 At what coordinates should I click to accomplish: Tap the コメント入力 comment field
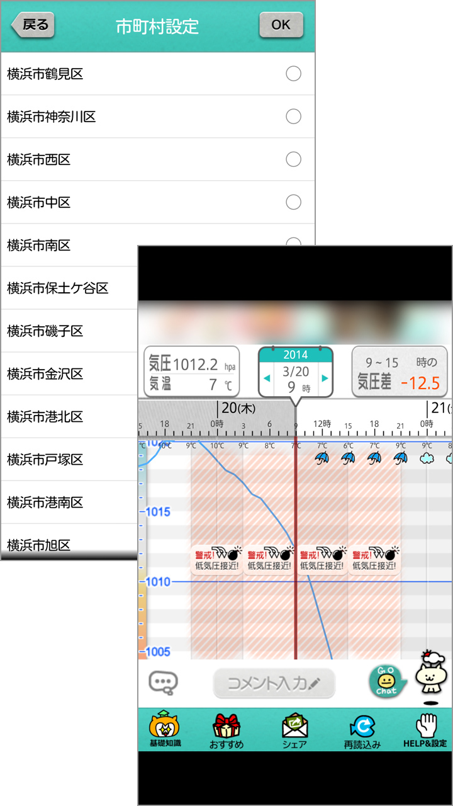pos(274,683)
